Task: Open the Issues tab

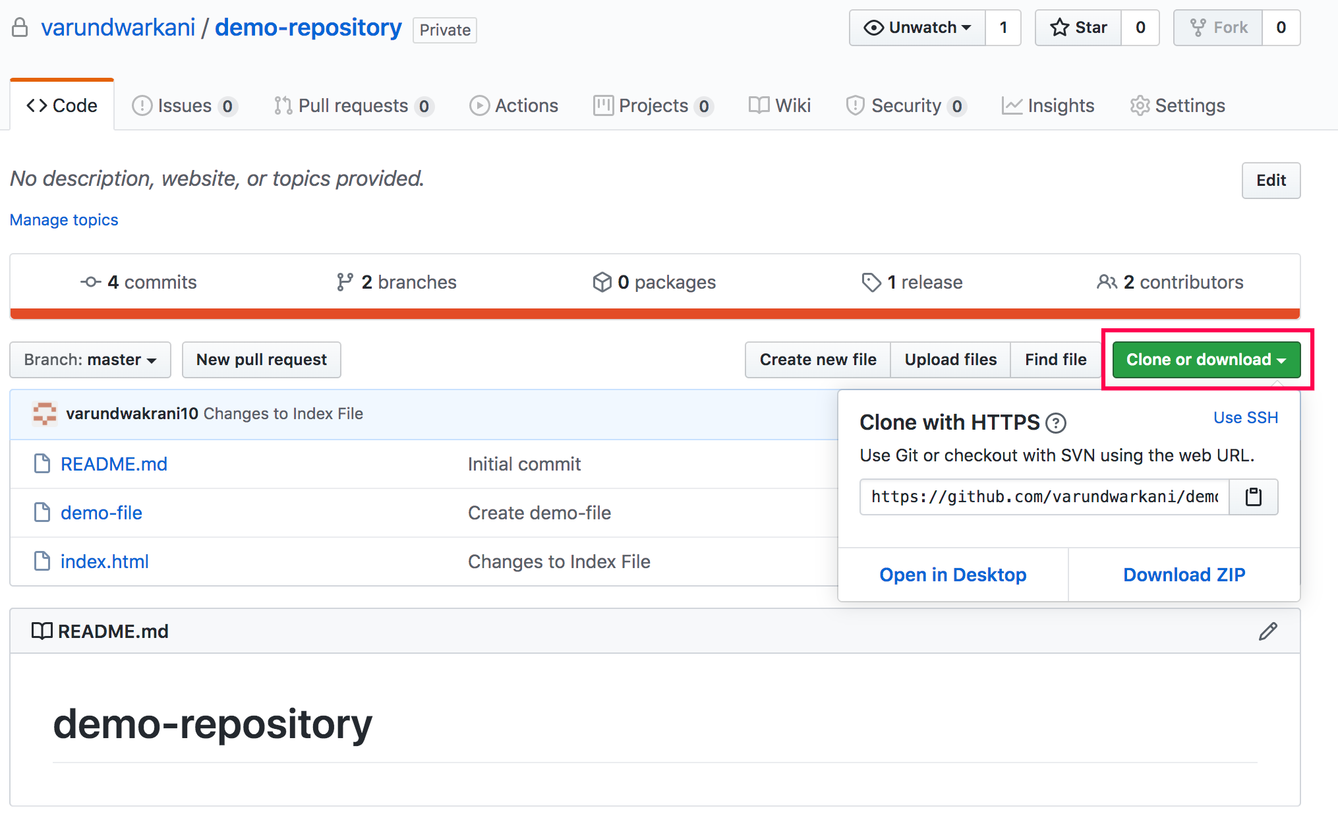Action: point(184,105)
